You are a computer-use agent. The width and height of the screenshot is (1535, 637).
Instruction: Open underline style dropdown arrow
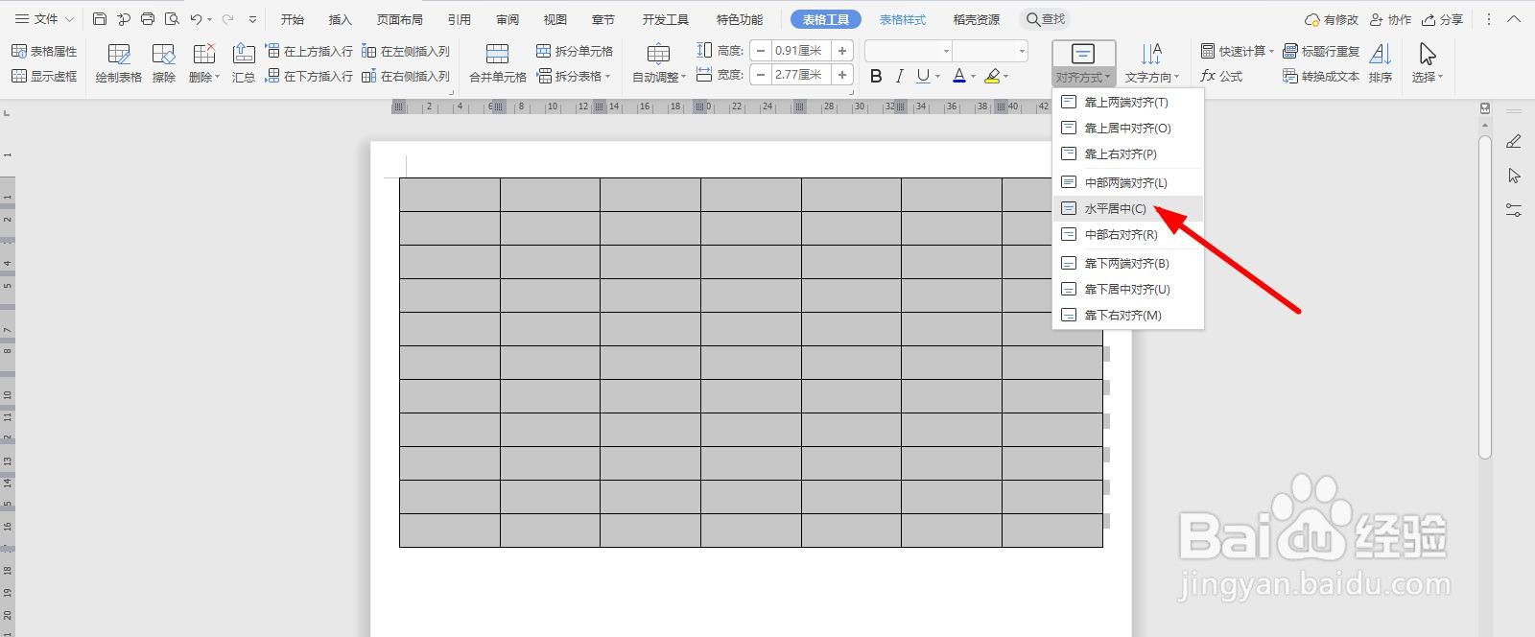click(937, 77)
